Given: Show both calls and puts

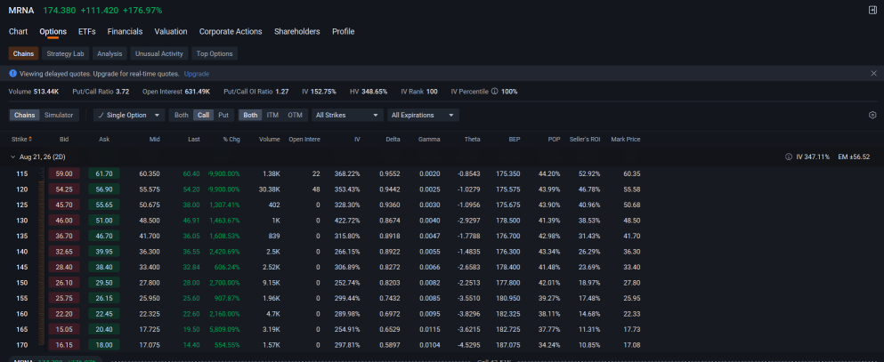Looking at the screenshot, I should tap(181, 115).
